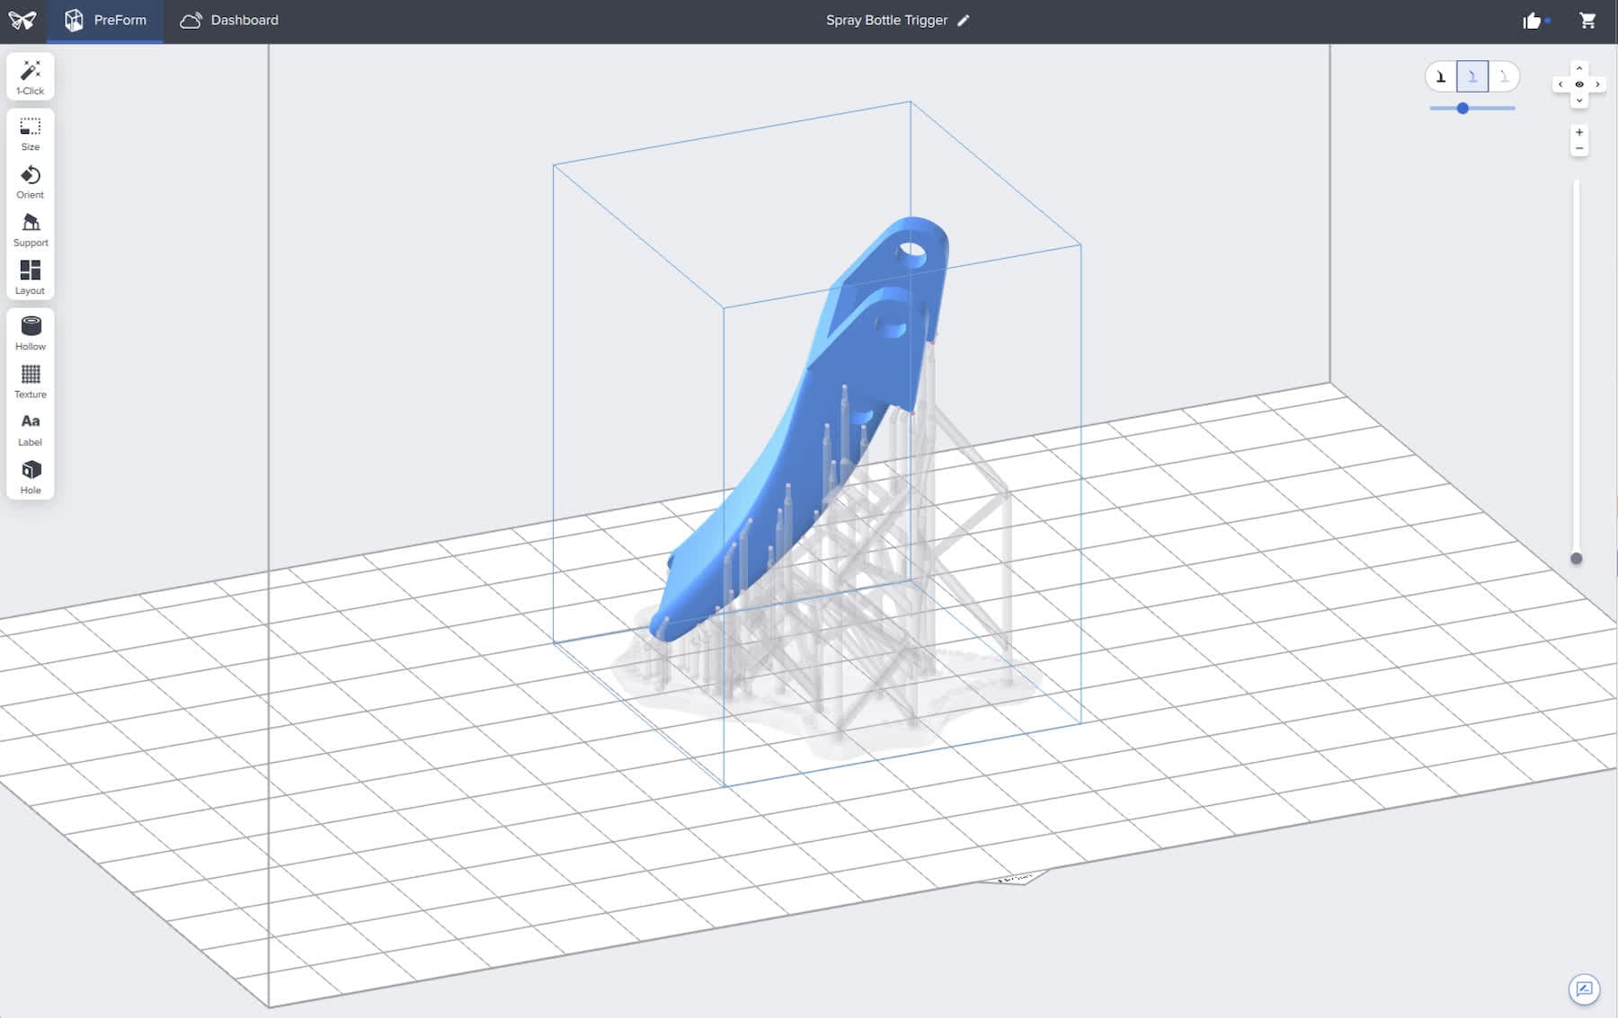Edit the Spray Bottle Trigger name pencil
The width and height of the screenshot is (1618, 1018).
(x=964, y=20)
